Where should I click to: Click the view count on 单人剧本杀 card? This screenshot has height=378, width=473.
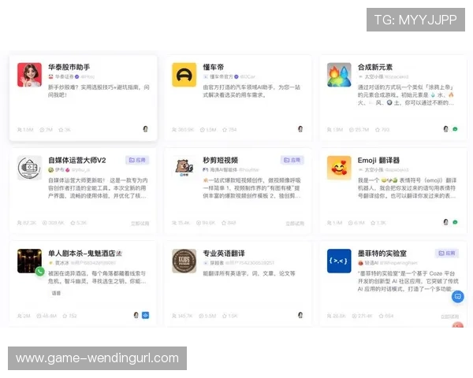(x=47, y=316)
